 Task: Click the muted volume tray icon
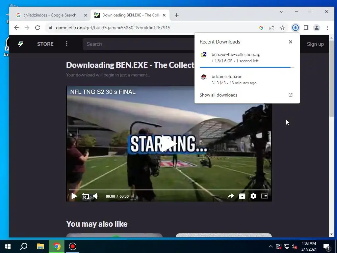pyautogui.click(x=295, y=246)
